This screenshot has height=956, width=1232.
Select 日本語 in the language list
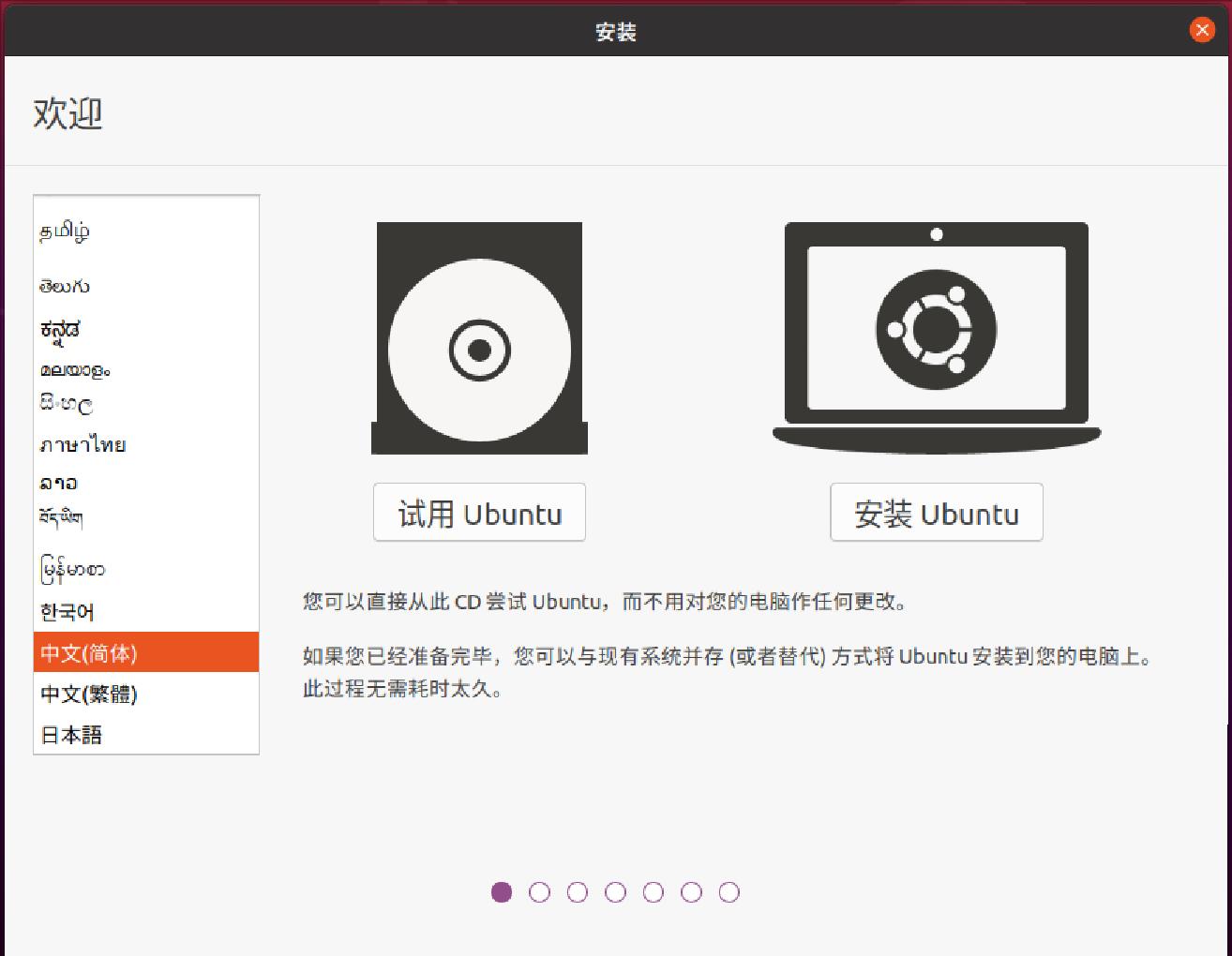tap(146, 735)
